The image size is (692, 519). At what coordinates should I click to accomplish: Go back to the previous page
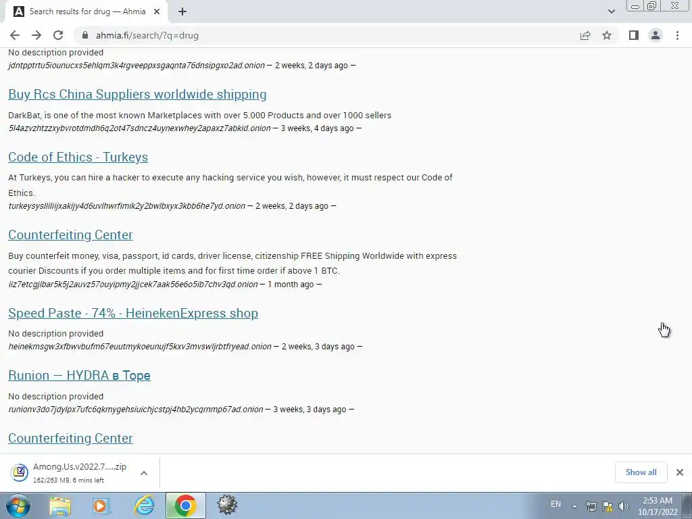(15, 35)
